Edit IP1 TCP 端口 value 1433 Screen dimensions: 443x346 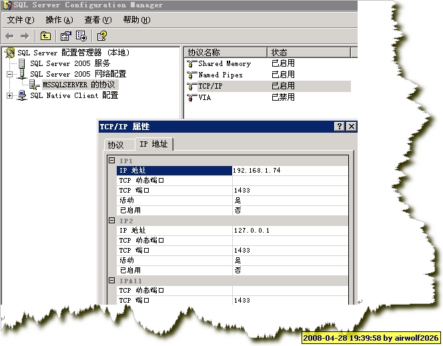290,191
